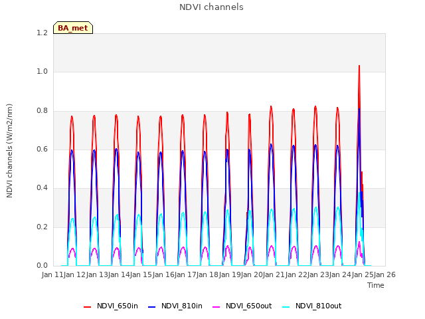Click the magenta NDVI_650out legend swatch
425x319 pixels.
216,307
